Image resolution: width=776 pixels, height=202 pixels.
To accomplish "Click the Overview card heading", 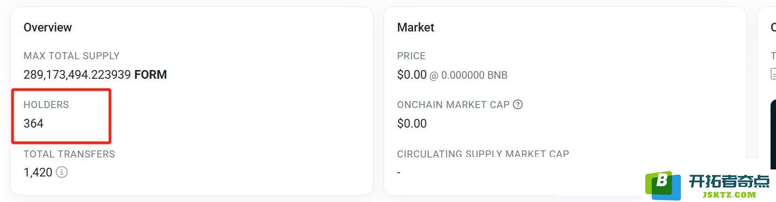I will pyautogui.click(x=47, y=27).
